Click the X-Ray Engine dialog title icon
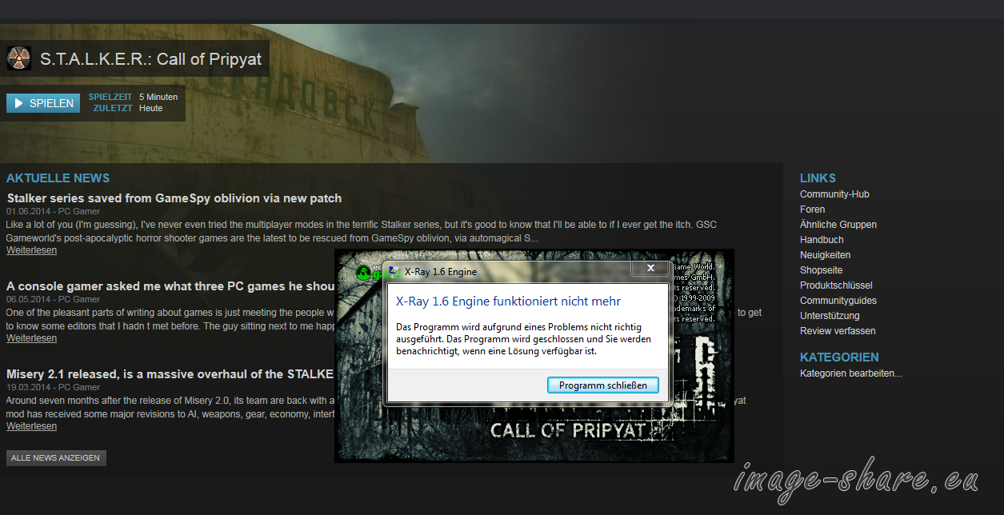 pyautogui.click(x=394, y=270)
